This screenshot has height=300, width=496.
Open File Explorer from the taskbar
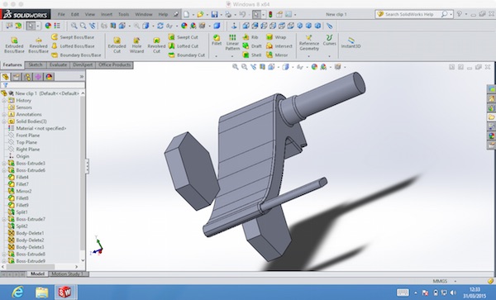[x=41, y=293]
